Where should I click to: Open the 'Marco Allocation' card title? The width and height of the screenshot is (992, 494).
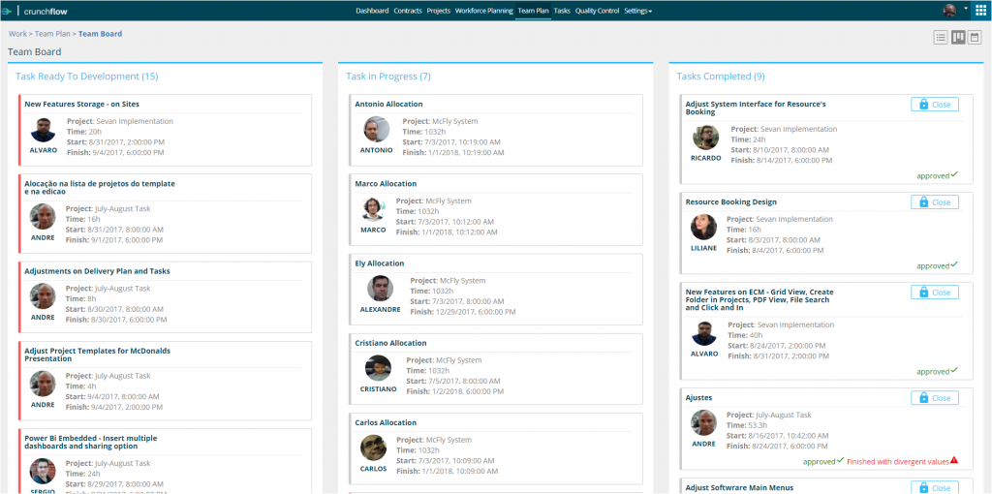coord(386,183)
